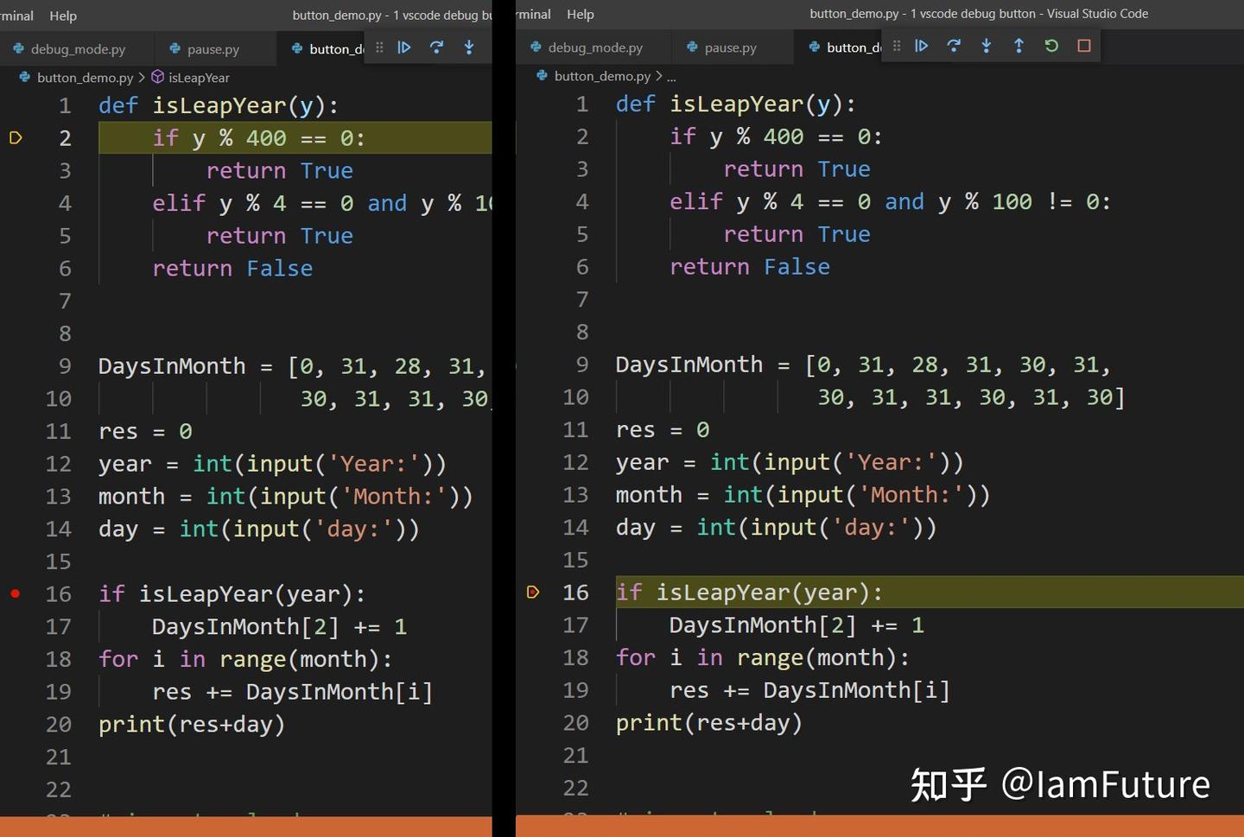This screenshot has width=1244, height=837.
Task: Switch to the pause.py tab
Action: click(x=214, y=49)
